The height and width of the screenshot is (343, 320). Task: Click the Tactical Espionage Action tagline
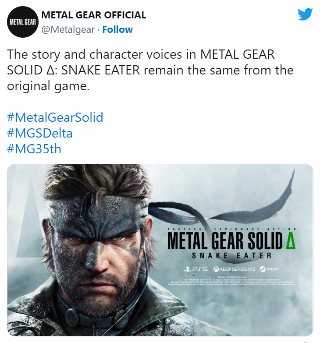[x=231, y=229]
